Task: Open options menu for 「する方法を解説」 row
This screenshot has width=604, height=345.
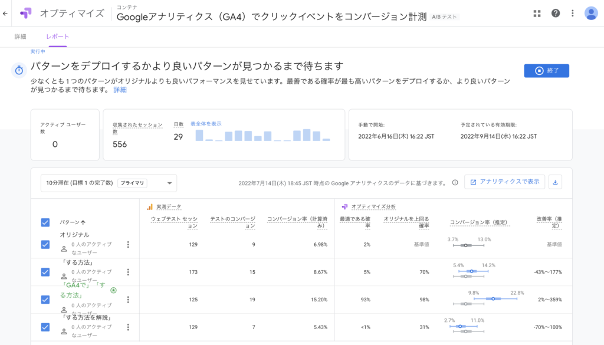Action: coord(128,327)
